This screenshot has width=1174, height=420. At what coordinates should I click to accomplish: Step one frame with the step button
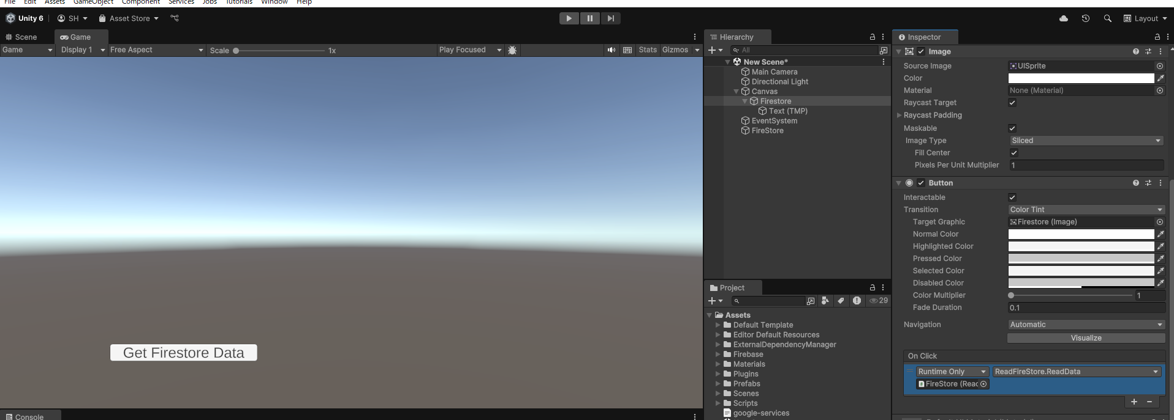tap(610, 18)
